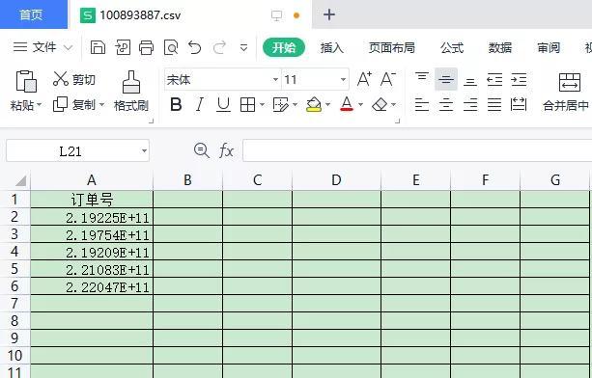This screenshot has height=378, width=592.
Task: Center text horizontally
Action: pyautogui.click(x=446, y=104)
